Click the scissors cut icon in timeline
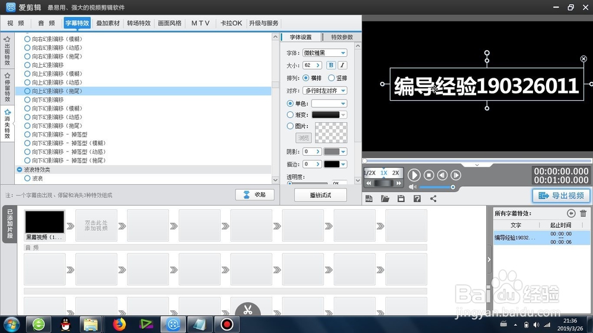 pos(248,310)
